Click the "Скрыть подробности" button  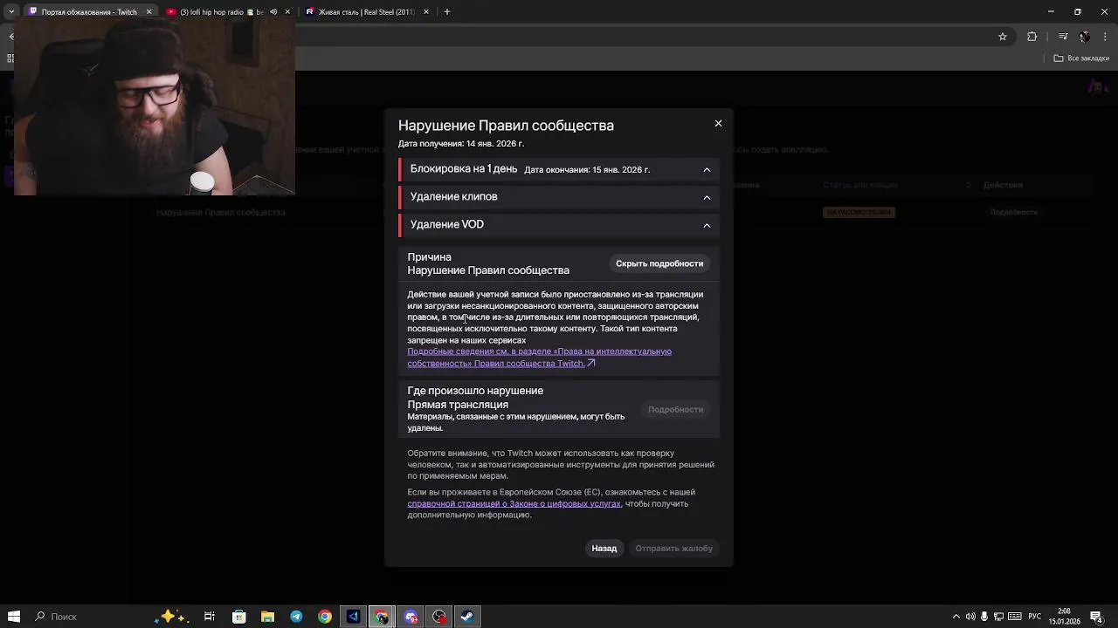click(x=659, y=263)
